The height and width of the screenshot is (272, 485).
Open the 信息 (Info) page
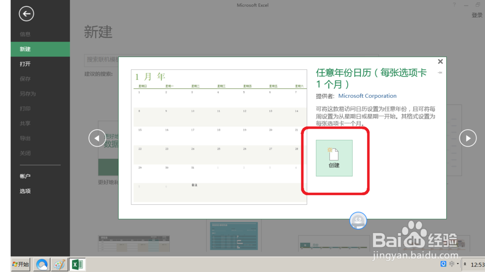click(x=25, y=34)
